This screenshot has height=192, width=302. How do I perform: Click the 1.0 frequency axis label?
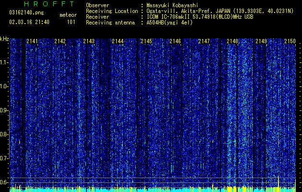point(4,87)
